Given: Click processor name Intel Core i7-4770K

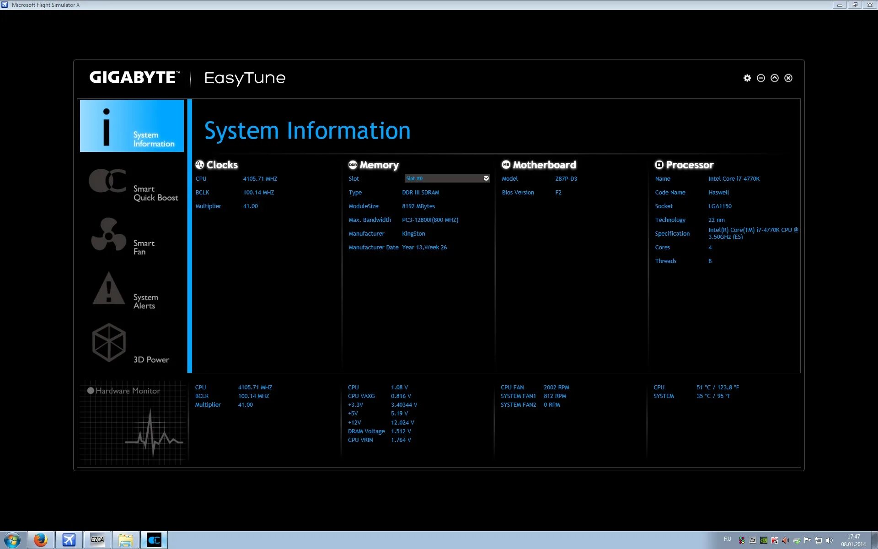Looking at the screenshot, I should click(733, 179).
